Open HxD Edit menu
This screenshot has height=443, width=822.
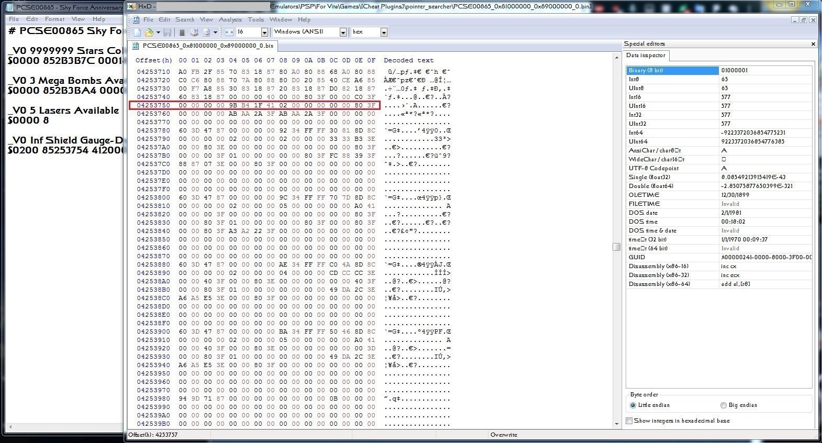coord(164,20)
